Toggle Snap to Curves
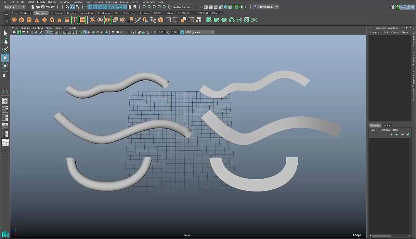The height and width of the screenshot is (239, 416). [x=149, y=7]
